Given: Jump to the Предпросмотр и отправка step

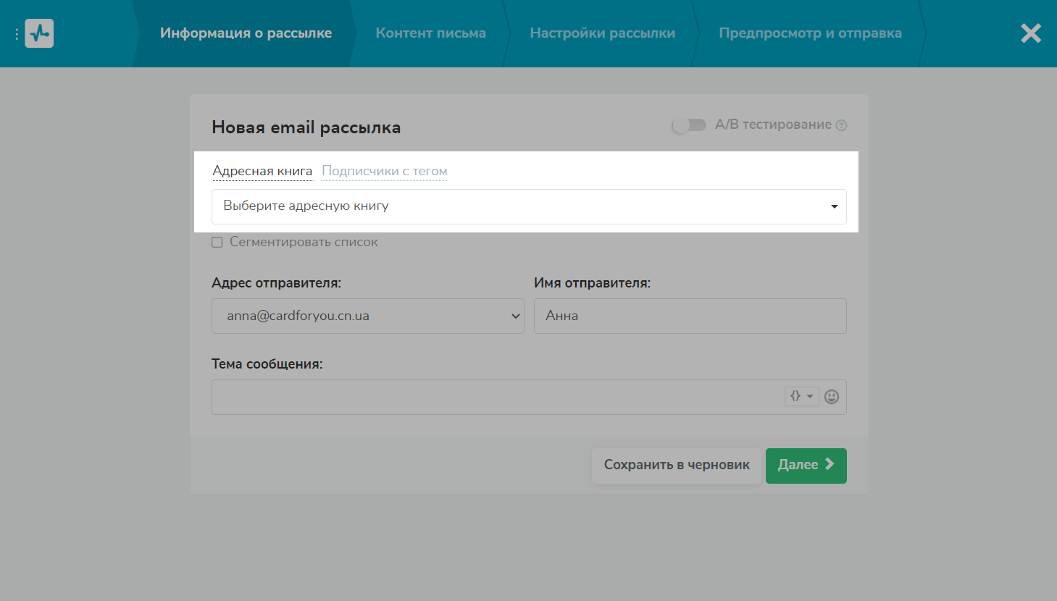Looking at the screenshot, I should pos(810,33).
